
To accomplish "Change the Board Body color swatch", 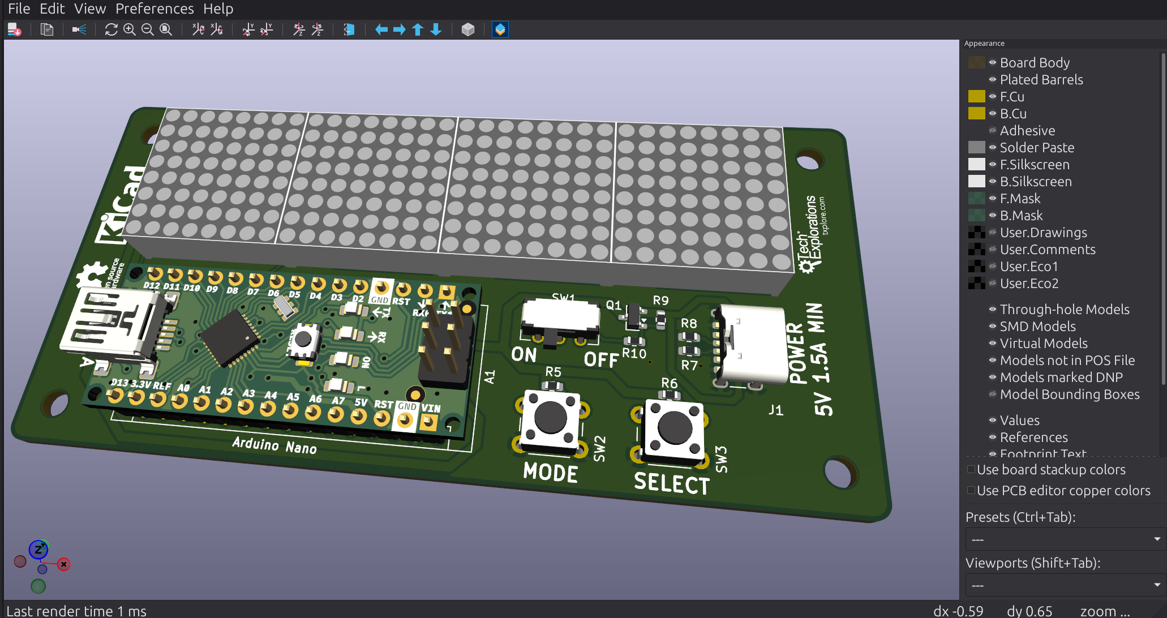I will (x=976, y=63).
